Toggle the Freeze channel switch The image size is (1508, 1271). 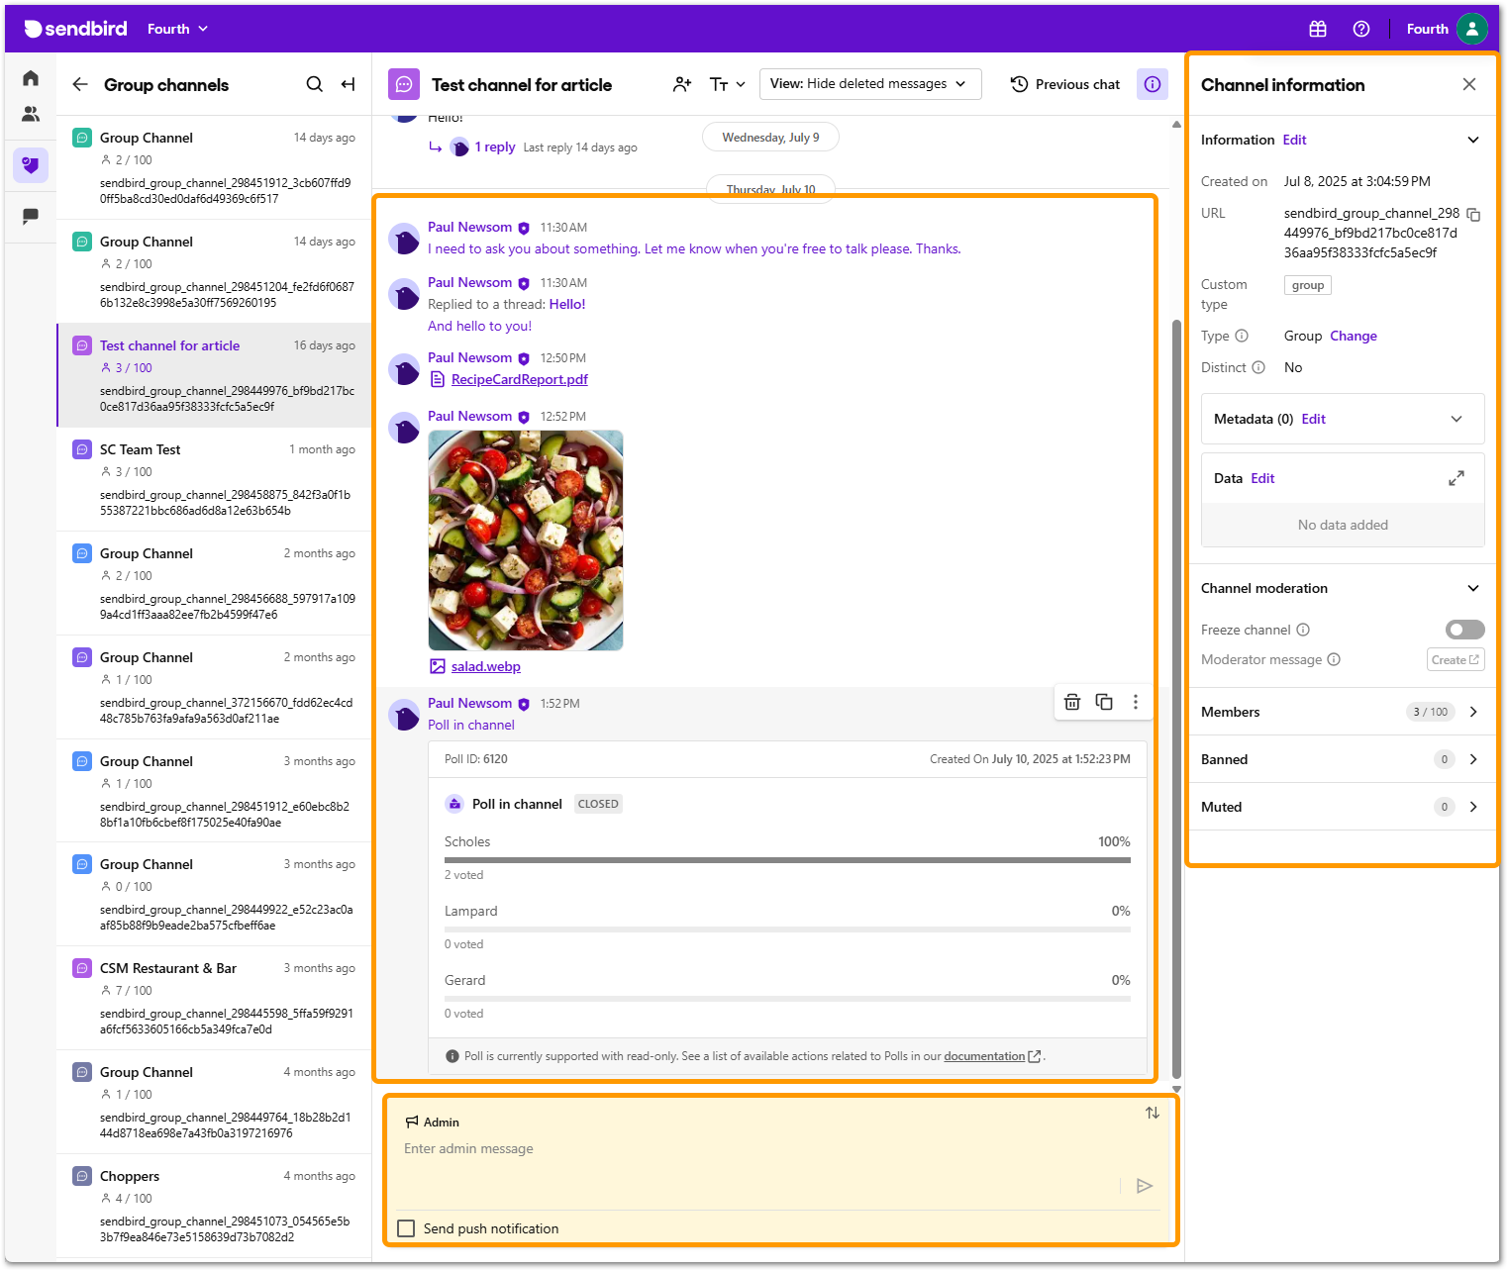click(x=1464, y=630)
